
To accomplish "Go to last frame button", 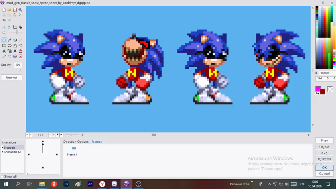I will 54,134.
